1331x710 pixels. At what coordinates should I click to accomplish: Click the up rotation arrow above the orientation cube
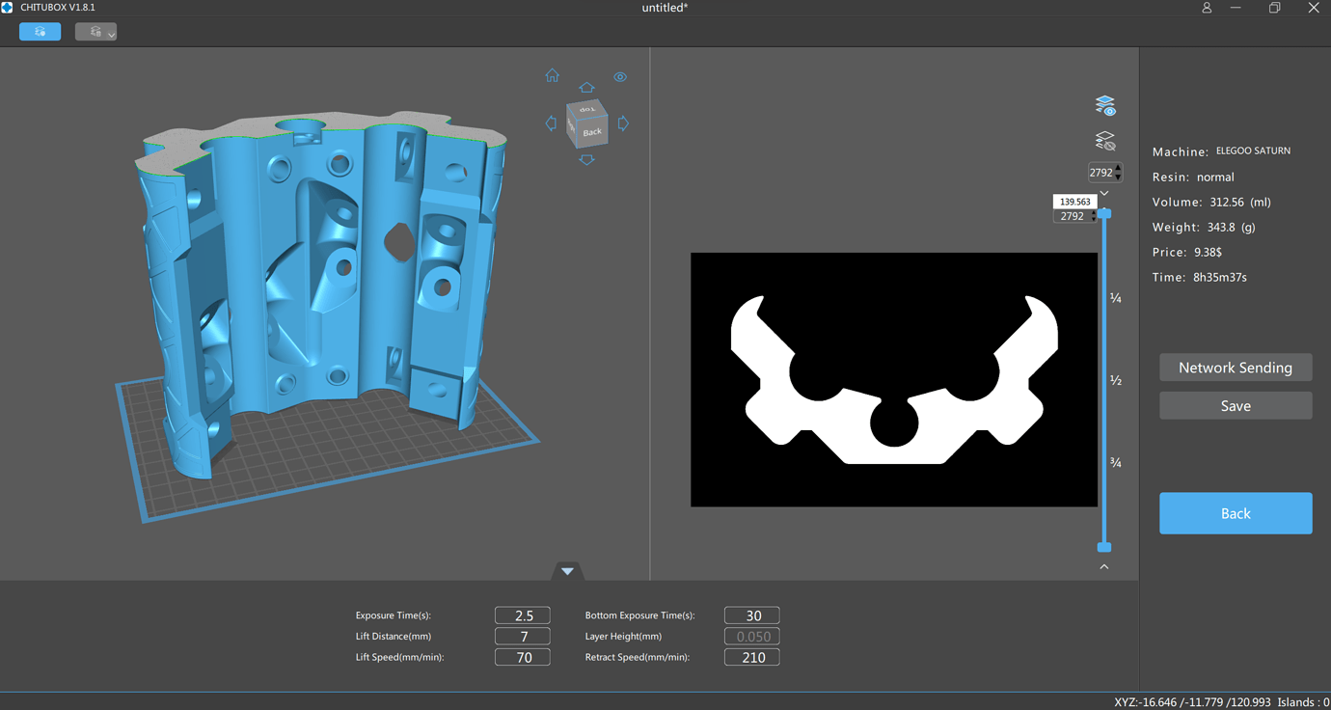pos(586,86)
